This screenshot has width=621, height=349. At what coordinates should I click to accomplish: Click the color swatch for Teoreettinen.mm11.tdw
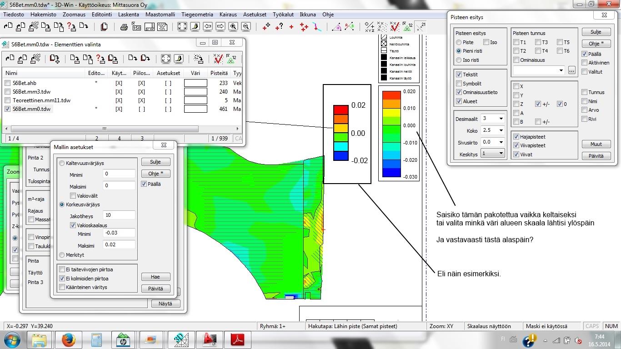[x=195, y=100]
